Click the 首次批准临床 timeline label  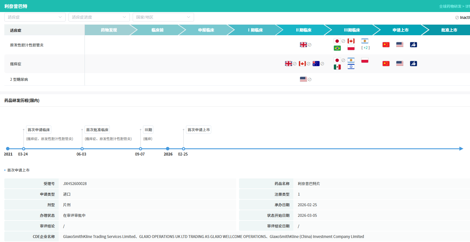pyautogui.click(x=97, y=130)
